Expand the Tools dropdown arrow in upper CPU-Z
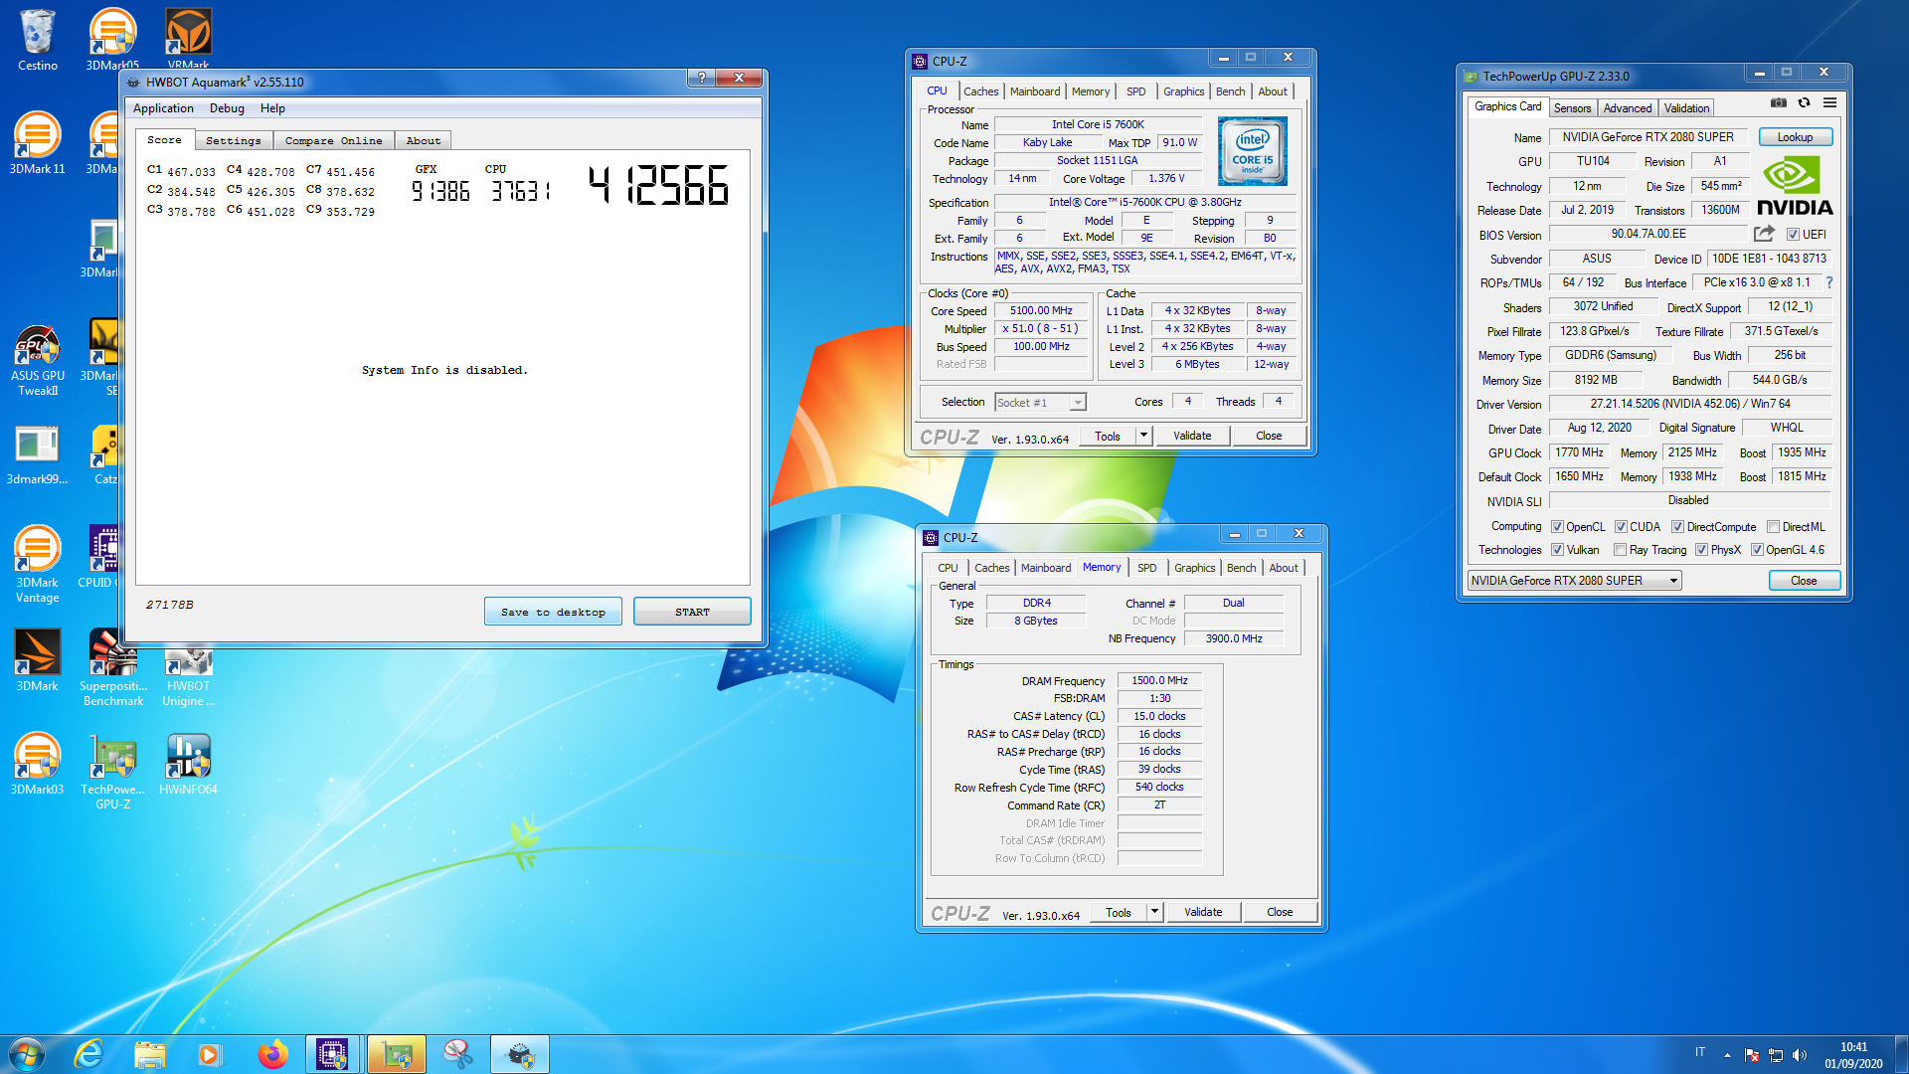The width and height of the screenshot is (1909, 1074). click(x=1143, y=436)
